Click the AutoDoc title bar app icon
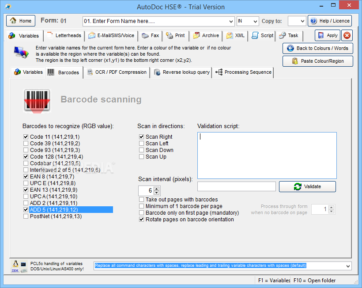The height and width of the screenshot is (288, 362). click(8, 7)
